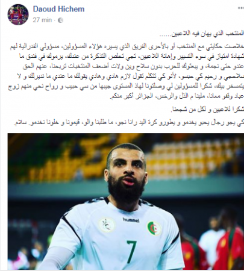Click the short line starting with شكرا للاعبين
The image size is (244, 271).
point(208,110)
